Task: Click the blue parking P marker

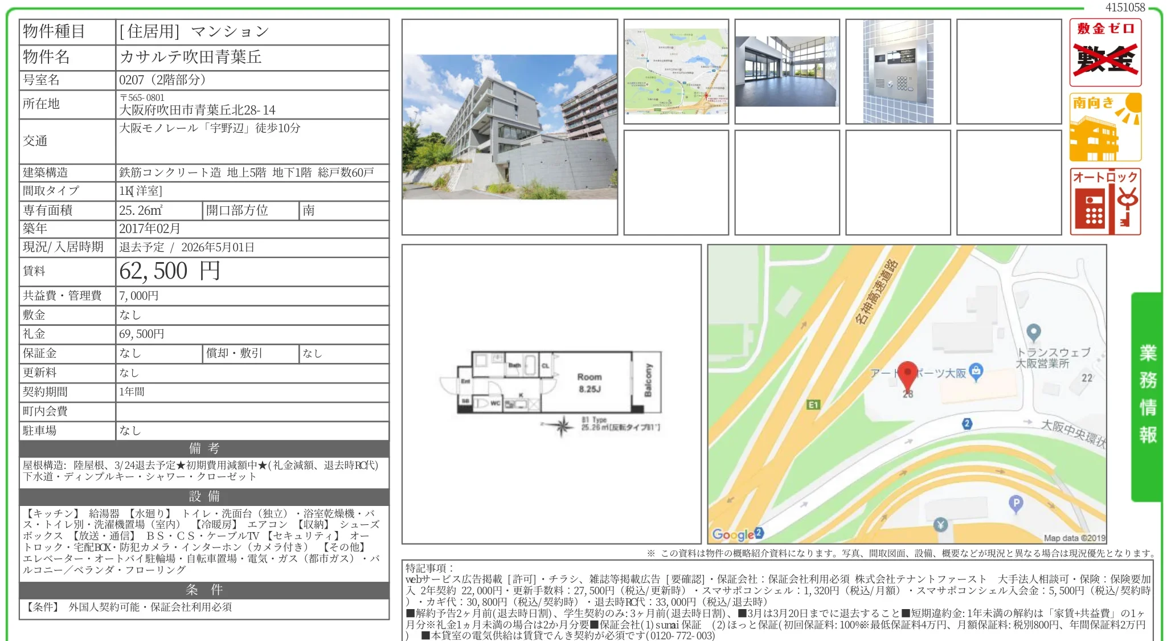Action: 1016,503
